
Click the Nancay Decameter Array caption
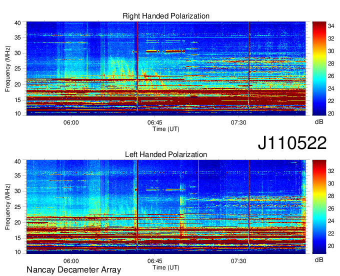[73, 270]
